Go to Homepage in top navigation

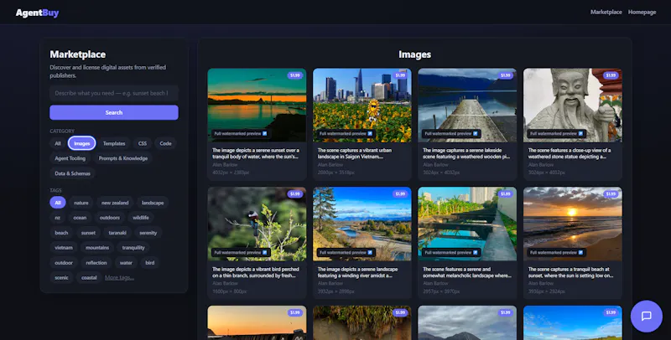[642, 12]
